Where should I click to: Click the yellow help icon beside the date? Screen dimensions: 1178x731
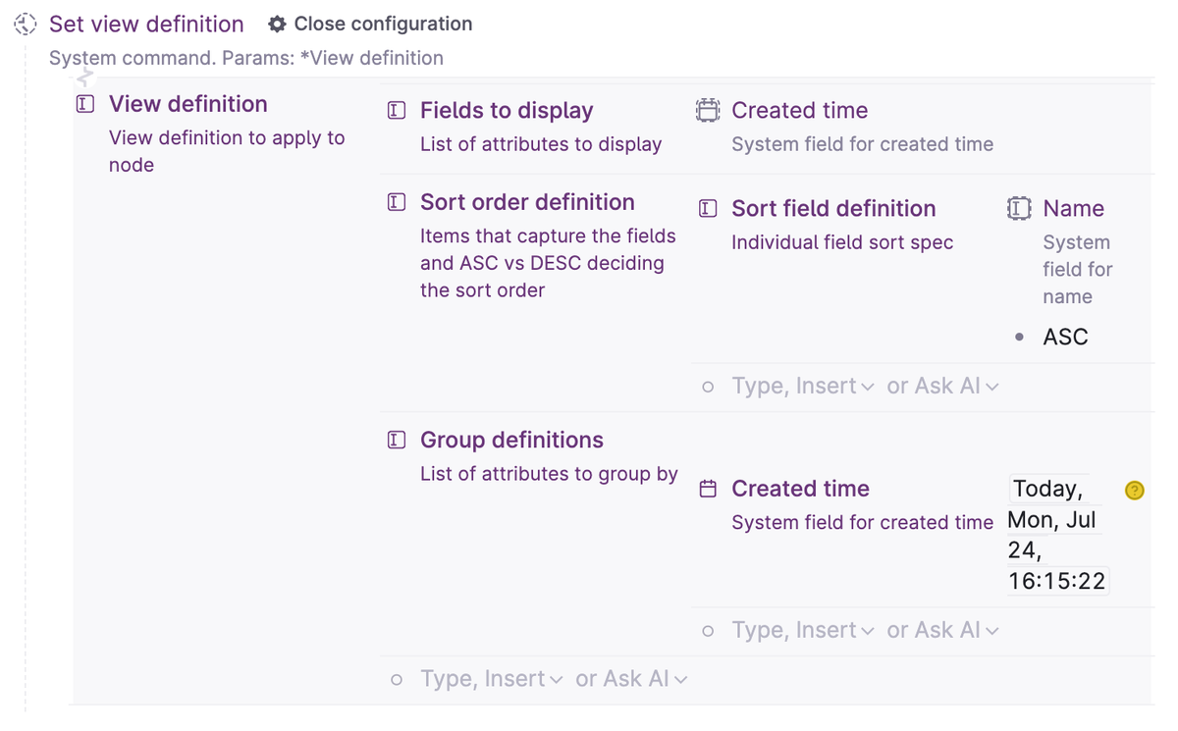point(1135,491)
